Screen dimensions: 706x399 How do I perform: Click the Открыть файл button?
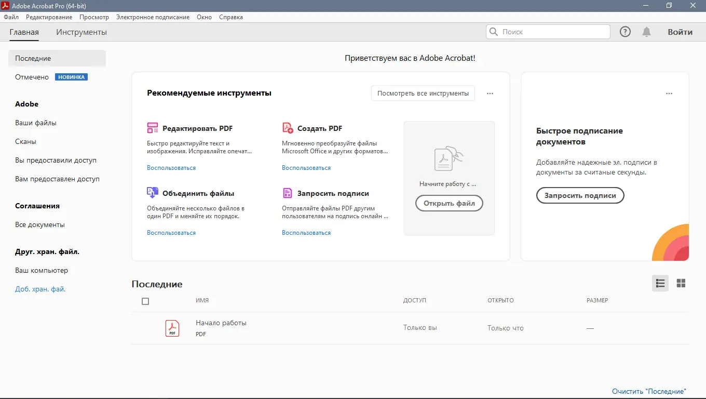tap(449, 203)
